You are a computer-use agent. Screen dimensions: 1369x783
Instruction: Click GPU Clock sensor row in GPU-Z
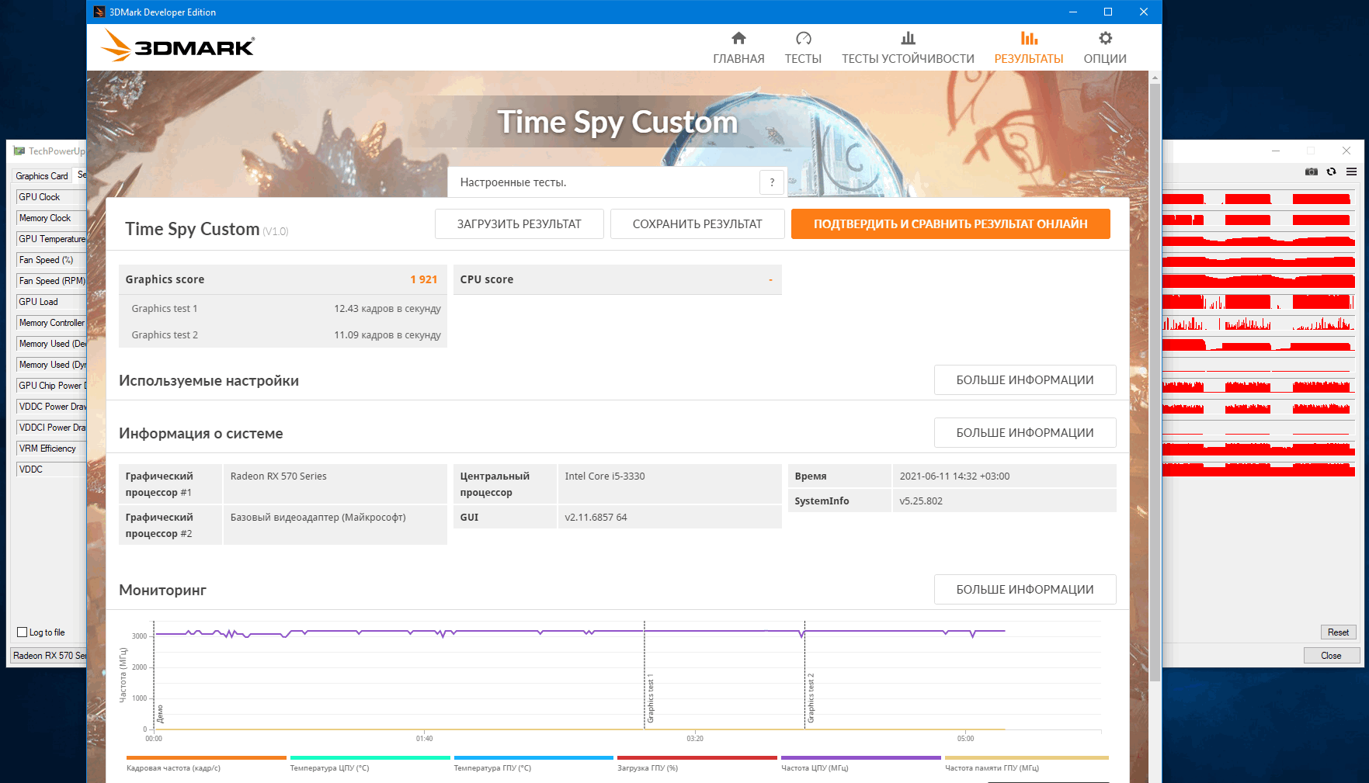click(x=51, y=197)
